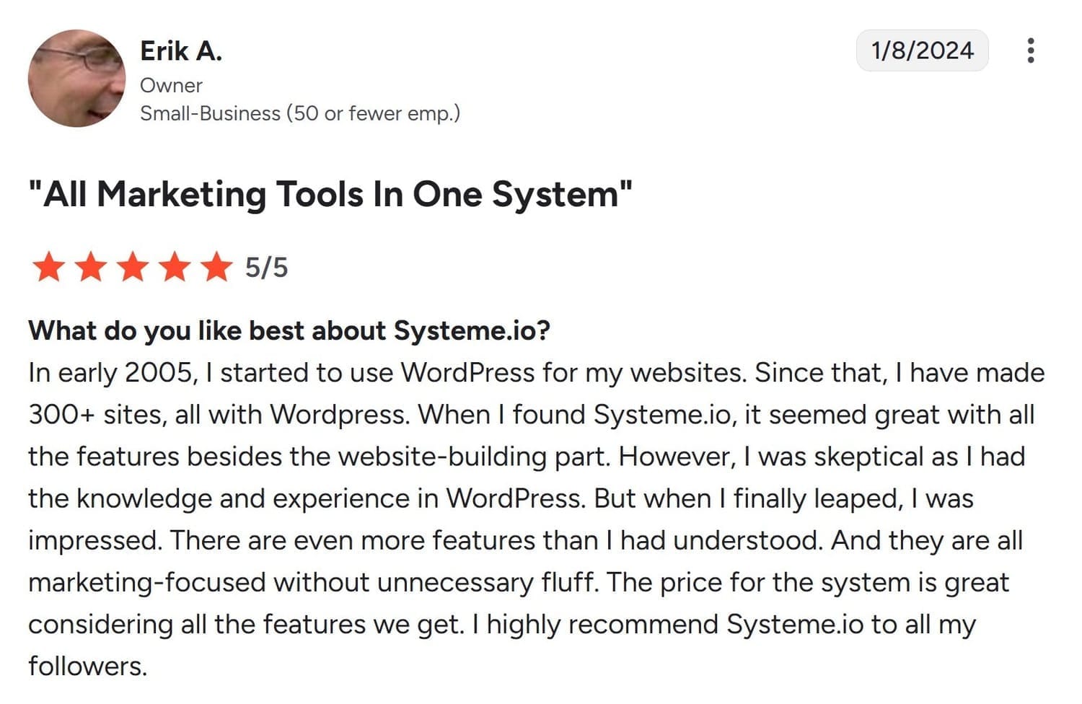Image resolution: width=1082 pixels, height=704 pixels.
Task: Open the three-dot overflow menu
Action: (x=1030, y=50)
